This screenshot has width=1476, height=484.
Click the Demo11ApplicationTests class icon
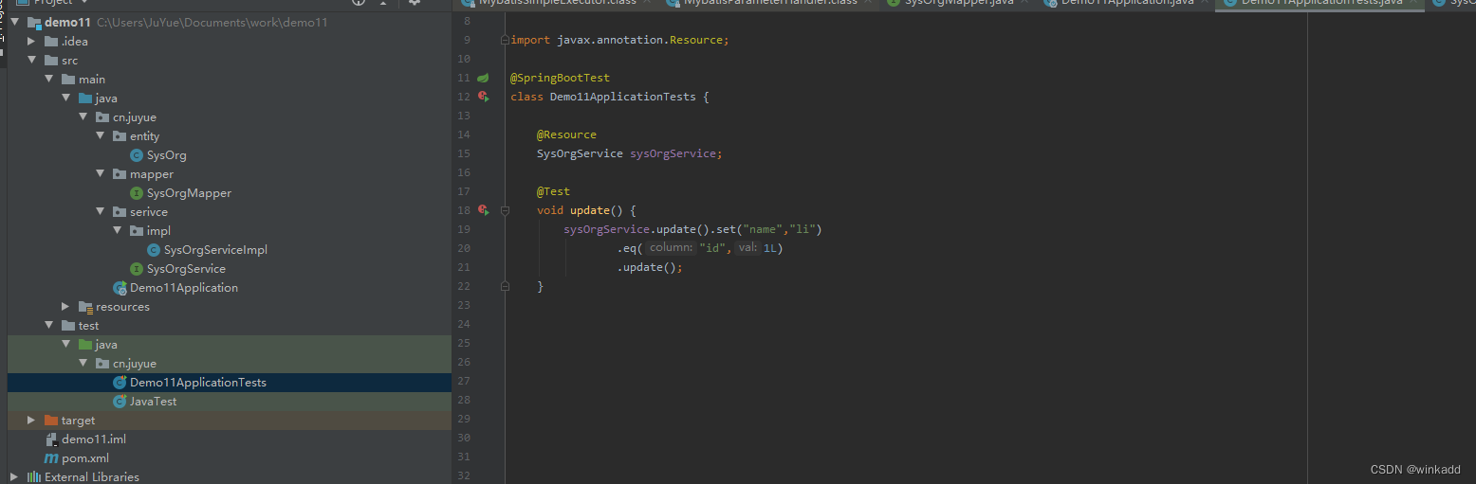[120, 383]
